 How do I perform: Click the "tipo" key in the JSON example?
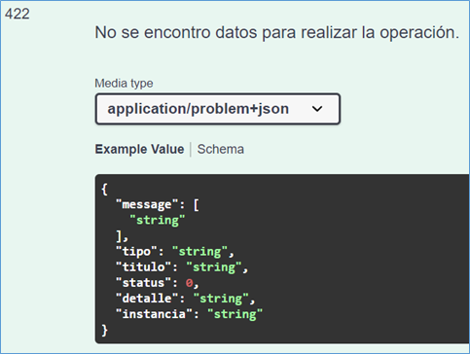137,252
